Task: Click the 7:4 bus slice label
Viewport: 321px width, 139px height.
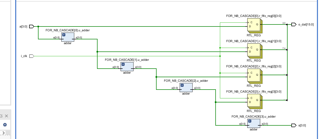Action: (284, 48)
